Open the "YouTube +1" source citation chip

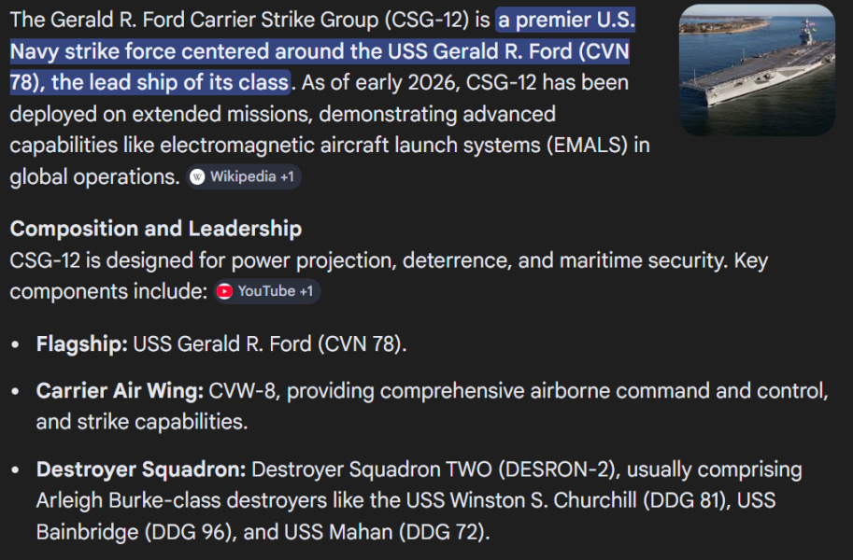[267, 291]
